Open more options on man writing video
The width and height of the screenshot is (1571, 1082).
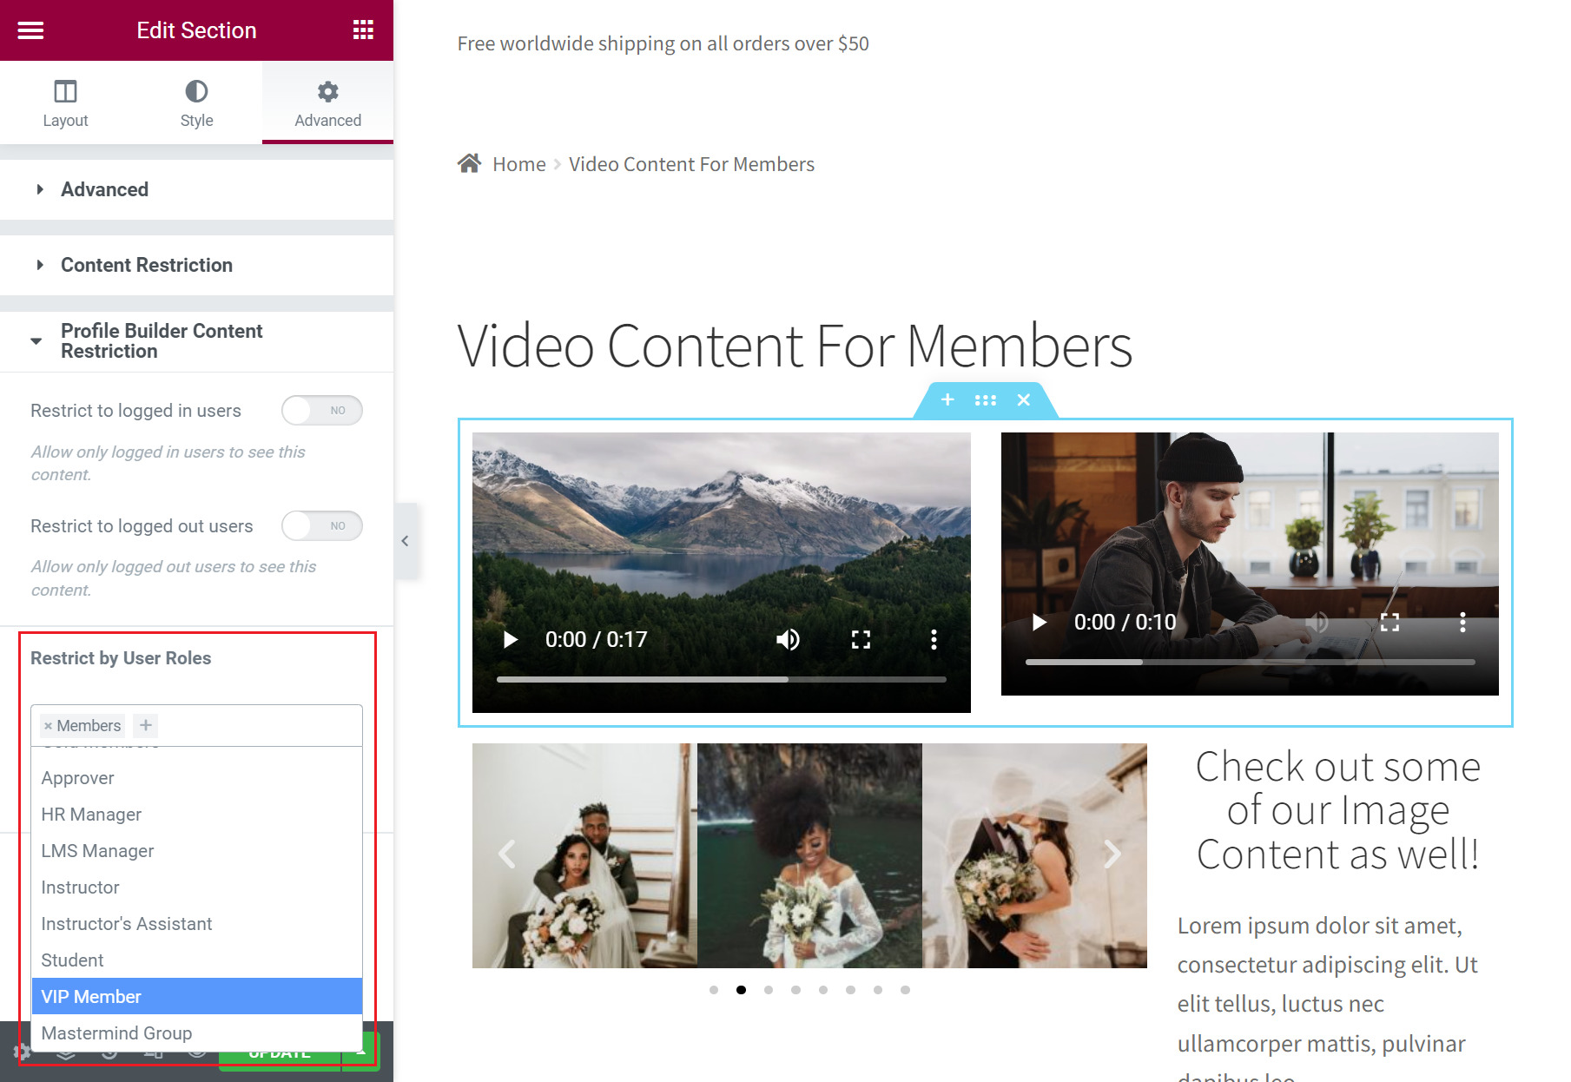click(1462, 623)
